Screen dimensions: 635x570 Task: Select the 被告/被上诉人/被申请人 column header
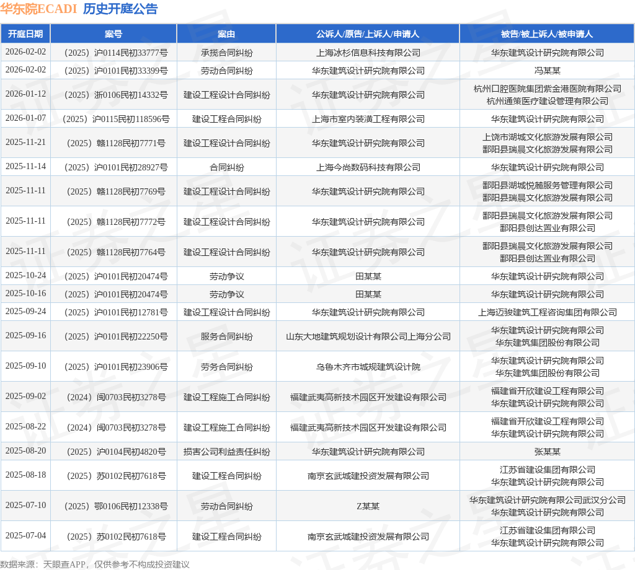tap(547, 34)
